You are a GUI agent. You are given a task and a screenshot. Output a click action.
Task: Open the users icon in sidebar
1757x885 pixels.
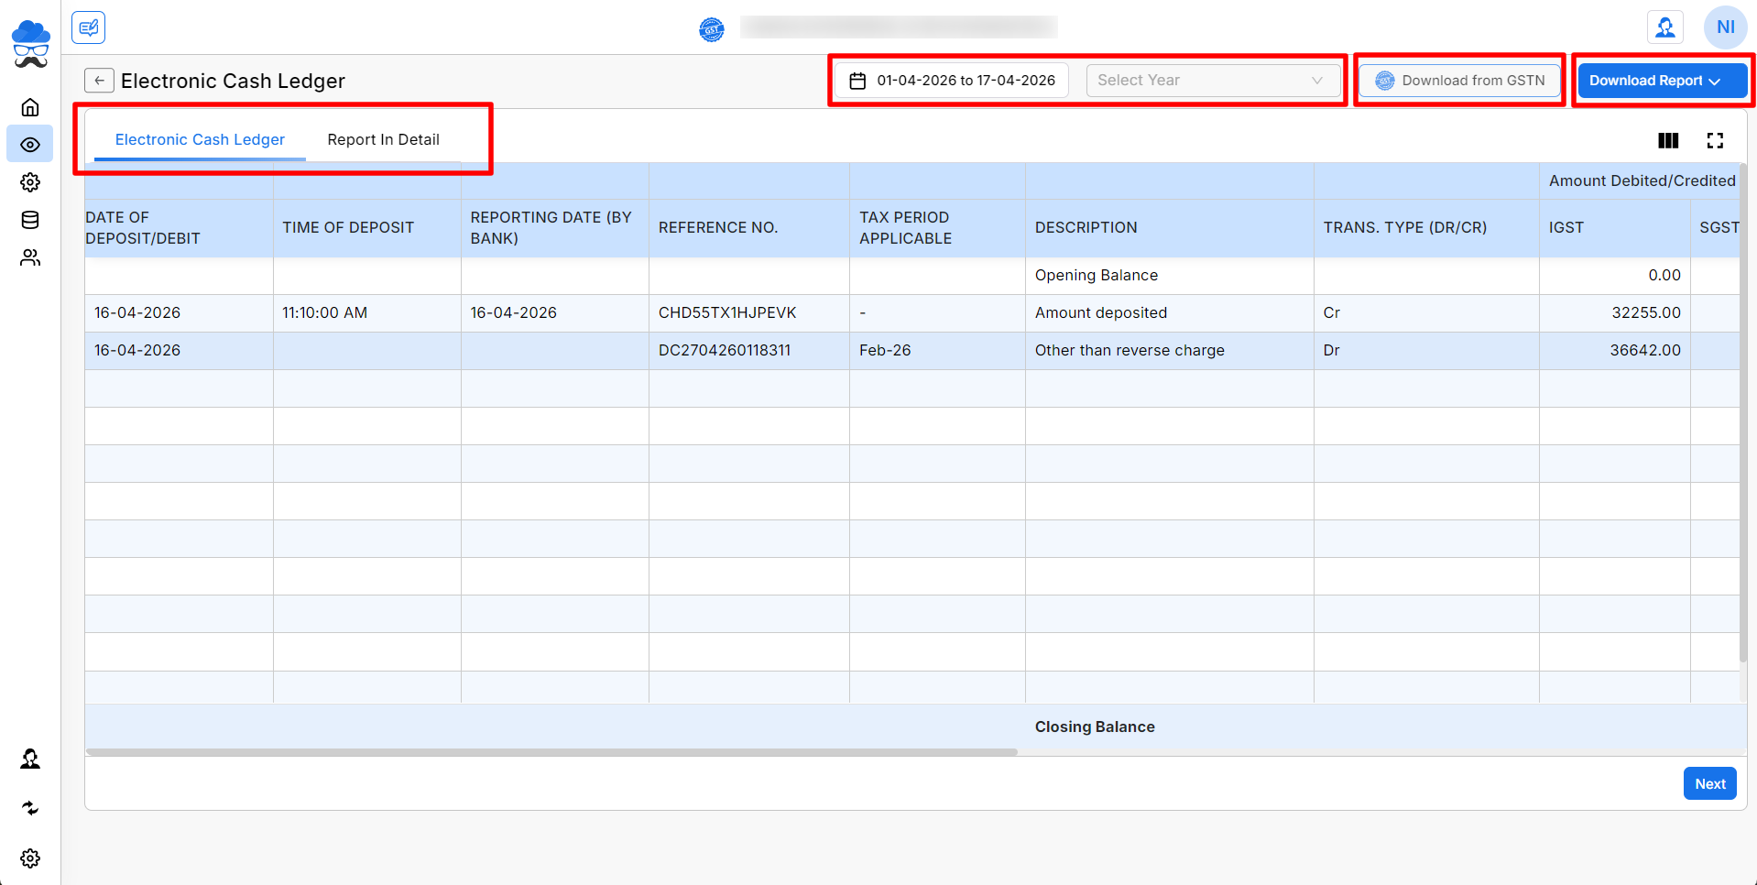pyautogui.click(x=30, y=257)
